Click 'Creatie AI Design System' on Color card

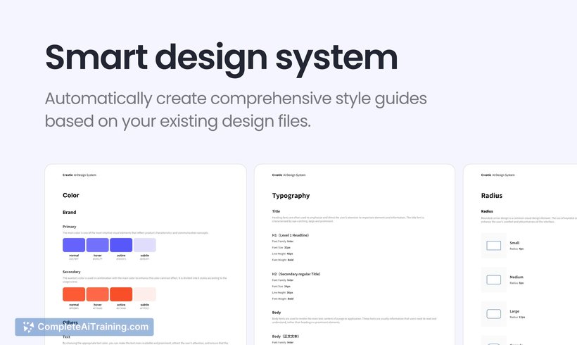(80, 175)
